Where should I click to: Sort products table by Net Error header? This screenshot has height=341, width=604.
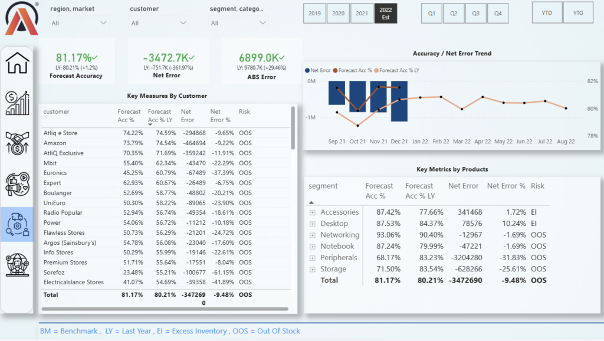pos(463,186)
